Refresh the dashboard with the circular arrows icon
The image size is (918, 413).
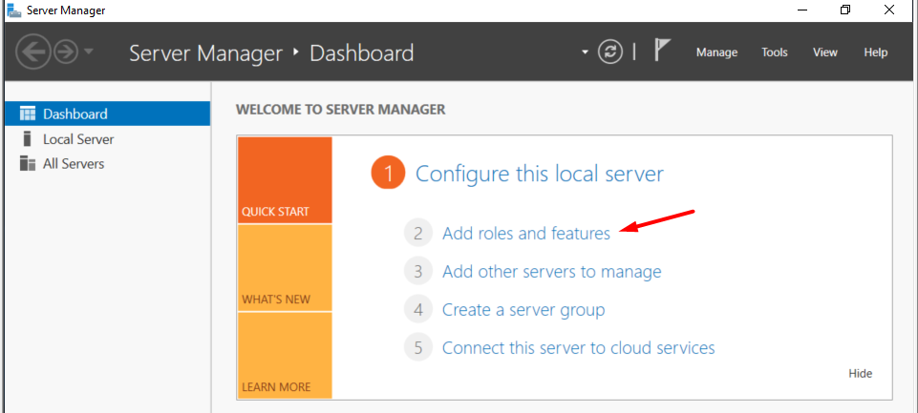[610, 52]
